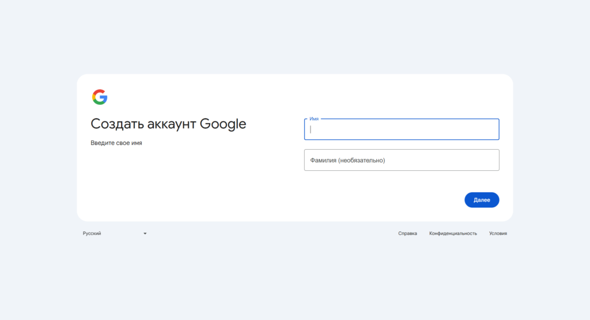
Task: Focus the Имя input field
Action: (x=402, y=129)
